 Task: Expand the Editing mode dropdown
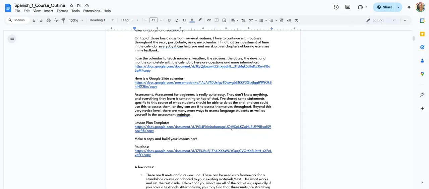click(x=381, y=20)
